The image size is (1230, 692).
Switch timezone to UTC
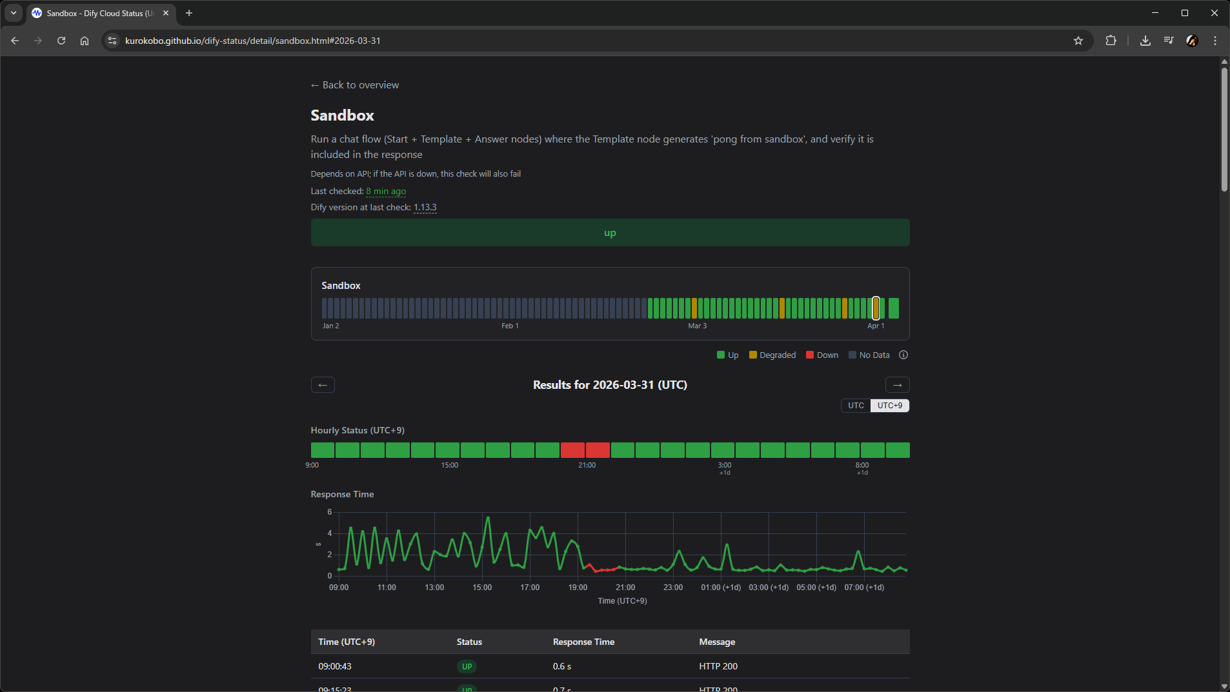point(856,406)
